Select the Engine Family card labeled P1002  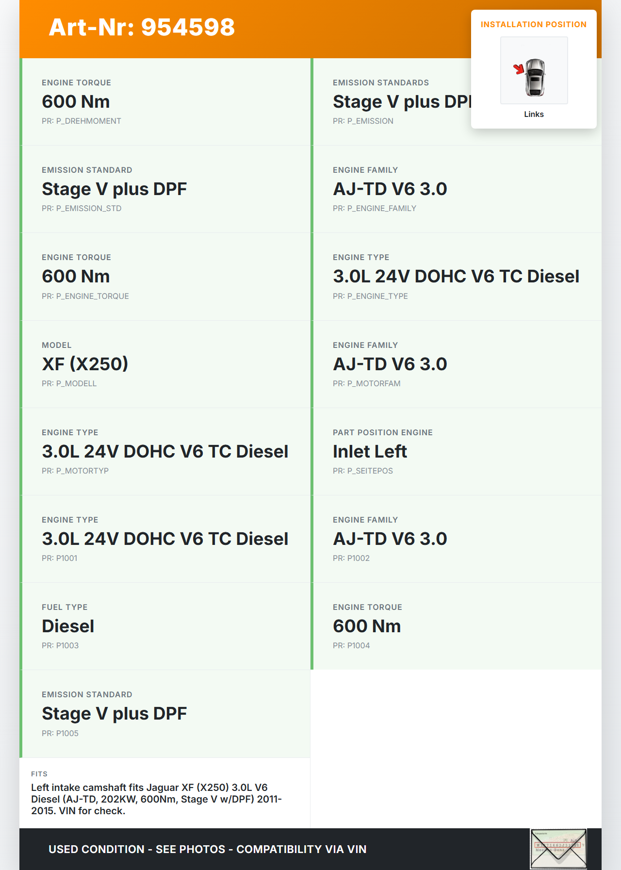tap(457, 539)
